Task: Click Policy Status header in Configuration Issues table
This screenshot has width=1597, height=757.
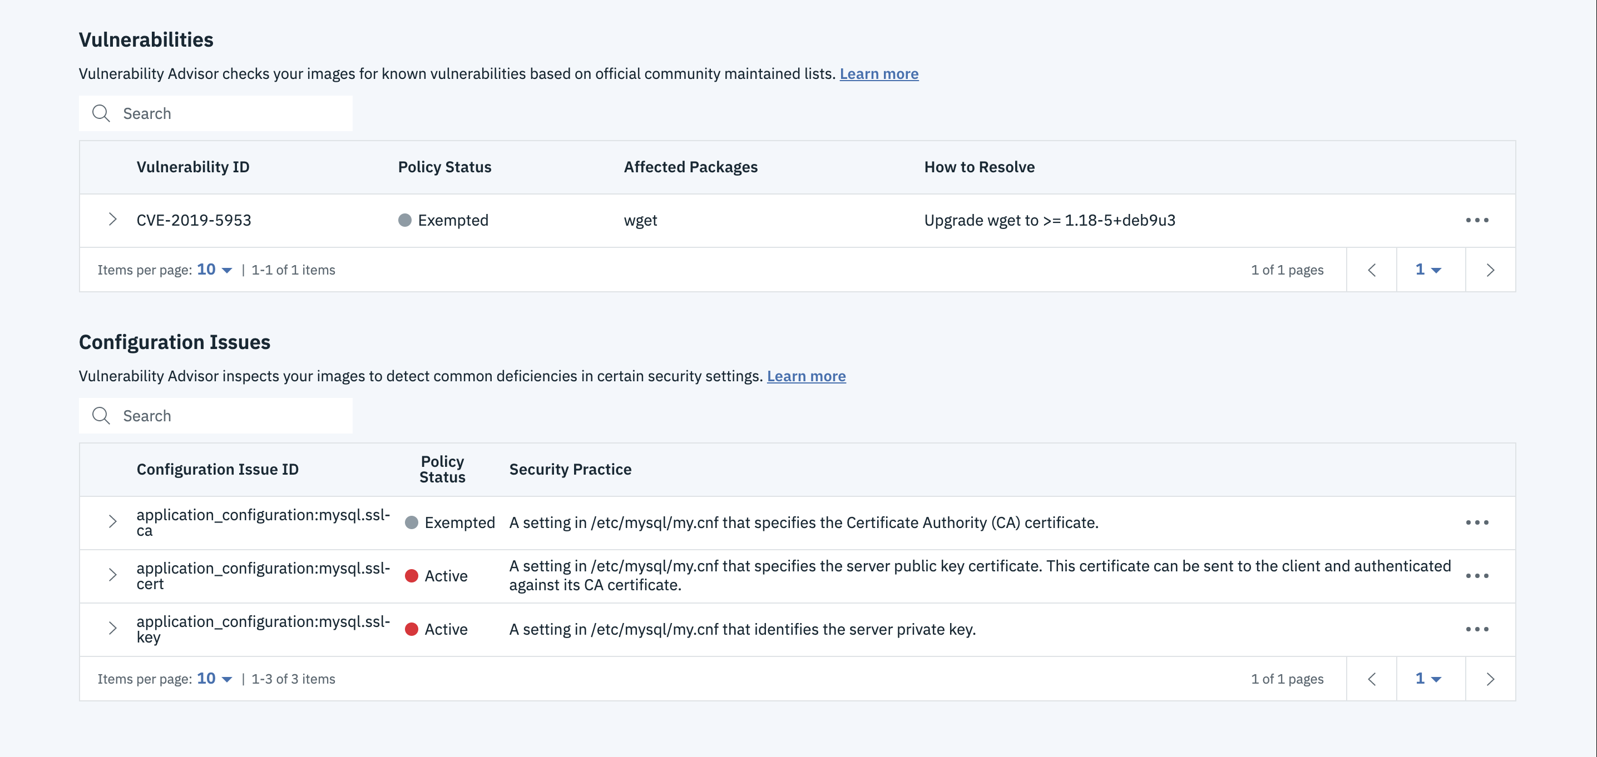Action: [x=442, y=470]
